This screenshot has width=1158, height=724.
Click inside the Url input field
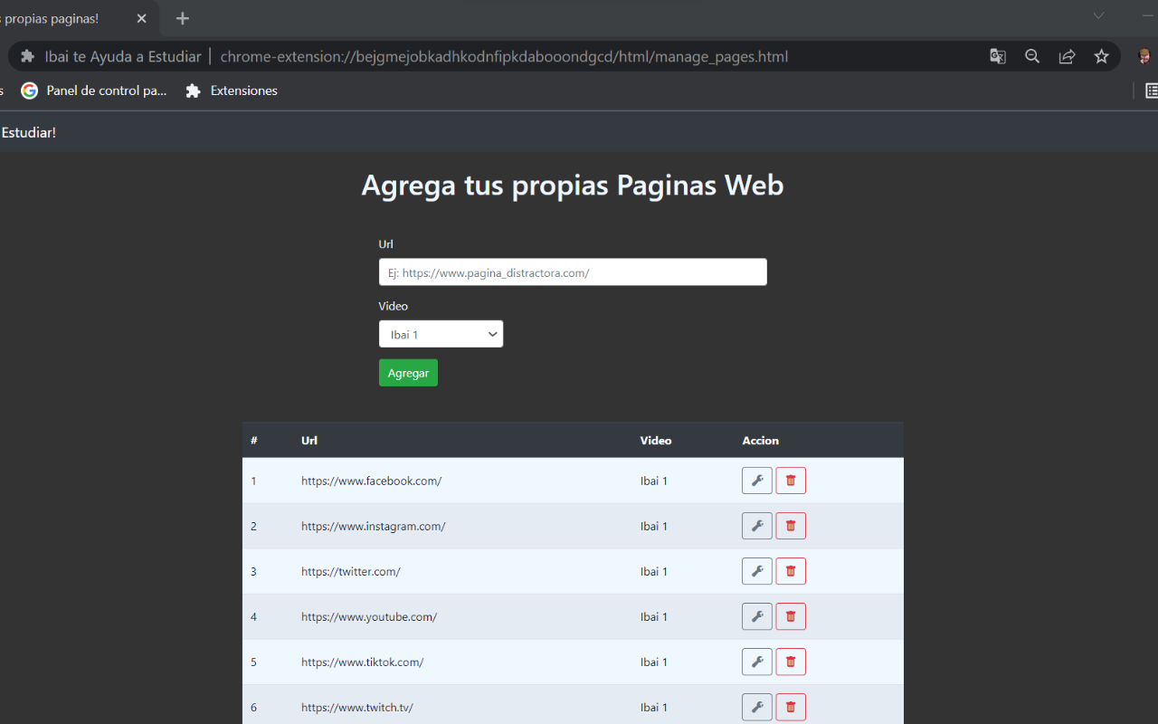tap(573, 271)
